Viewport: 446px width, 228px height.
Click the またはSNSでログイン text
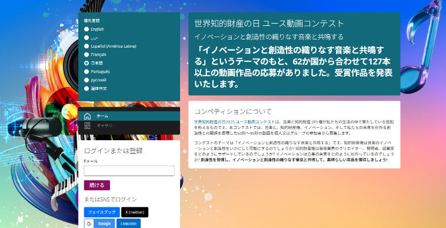pyautogui.click(x=111, y=199)
